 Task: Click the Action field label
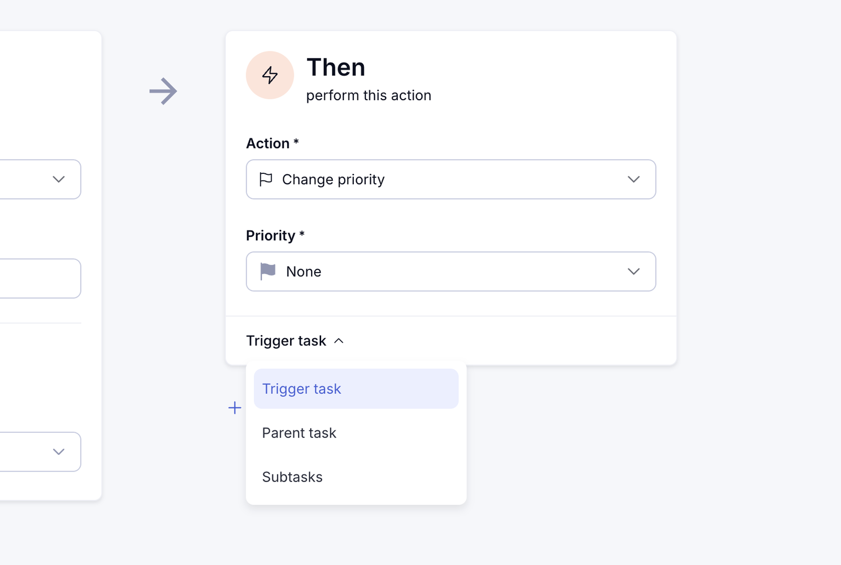[x=268, y=143]
